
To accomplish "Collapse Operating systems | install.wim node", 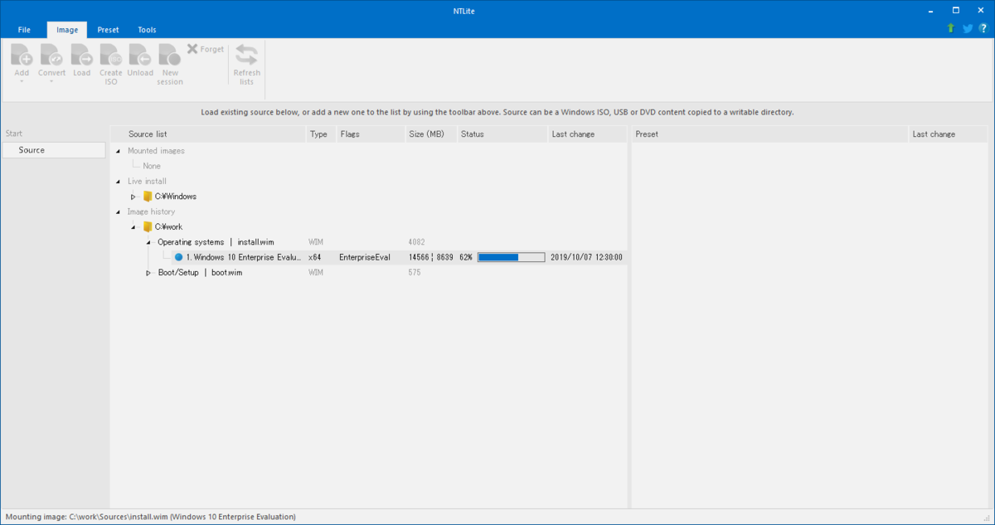I will click(x=149, y=242).
